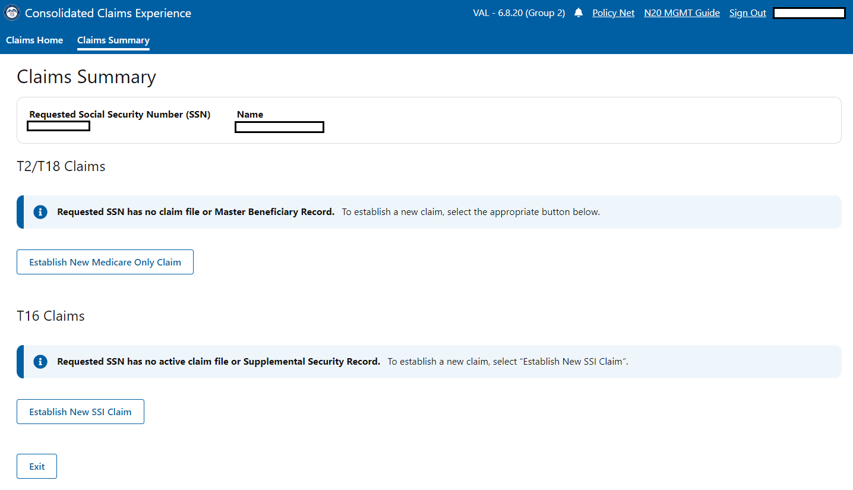Screen dimensions: 853x490
Task: Click the redacted Requested SSN value
Action: (x=59, y=126)
